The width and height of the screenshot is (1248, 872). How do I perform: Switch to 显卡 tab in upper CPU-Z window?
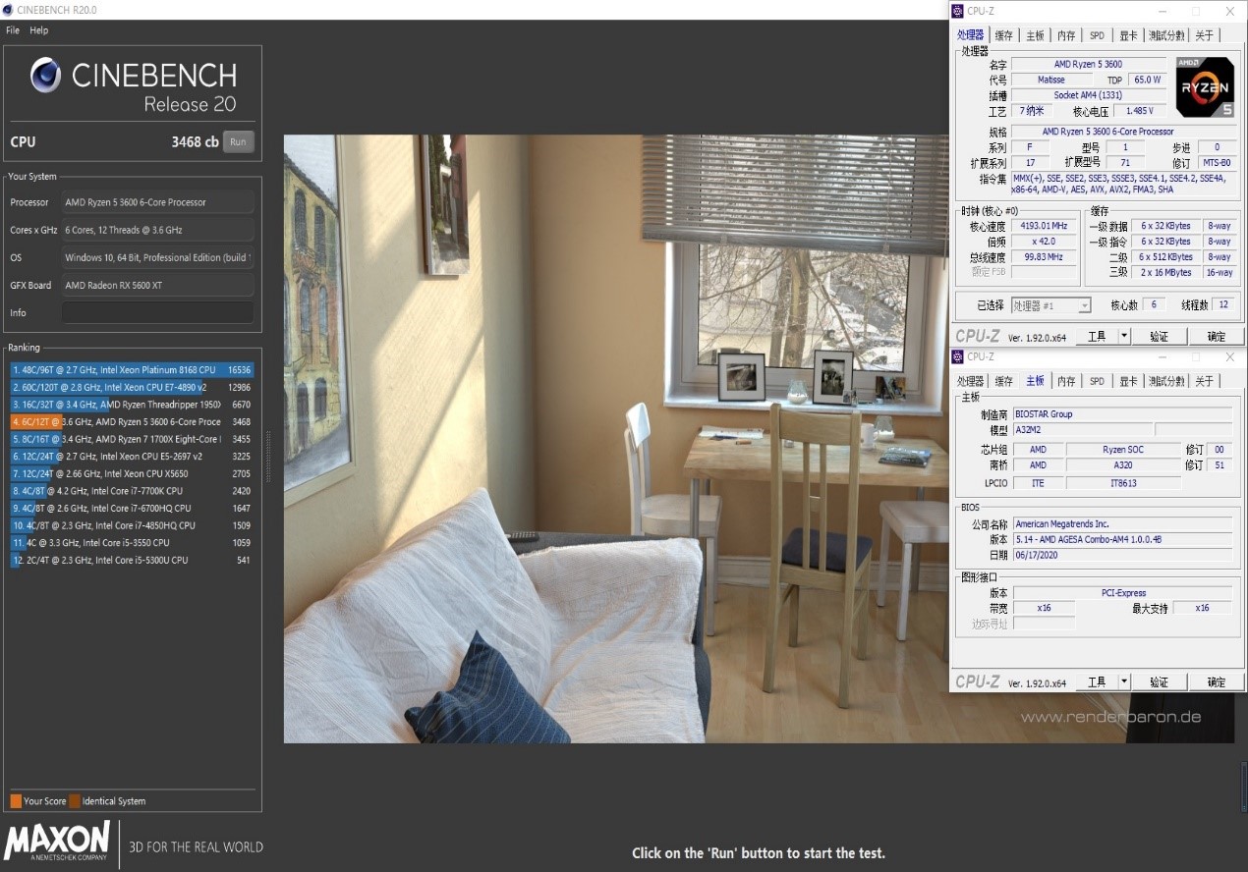tap(1128, 35)
